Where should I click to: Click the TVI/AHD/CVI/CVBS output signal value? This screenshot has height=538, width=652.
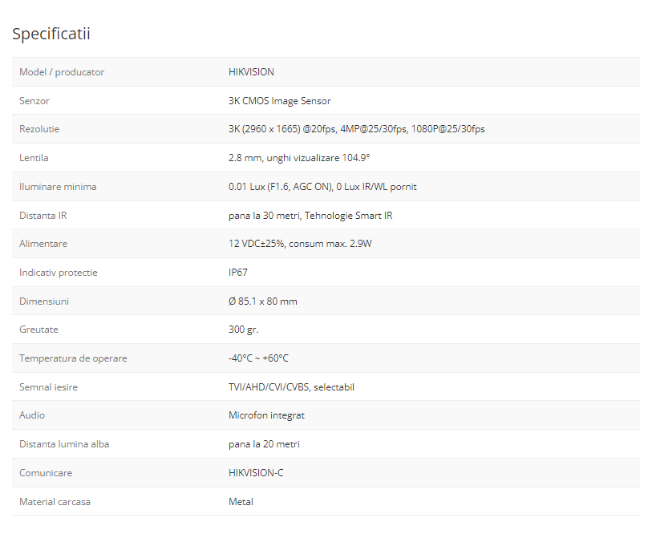291,387
